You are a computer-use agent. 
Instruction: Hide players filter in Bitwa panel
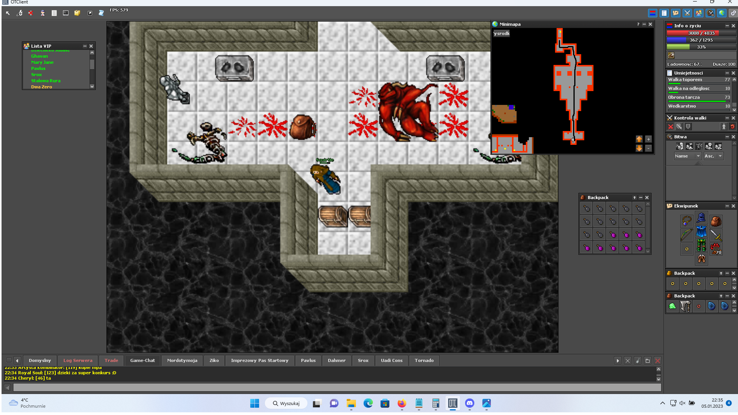pos(680,146)
